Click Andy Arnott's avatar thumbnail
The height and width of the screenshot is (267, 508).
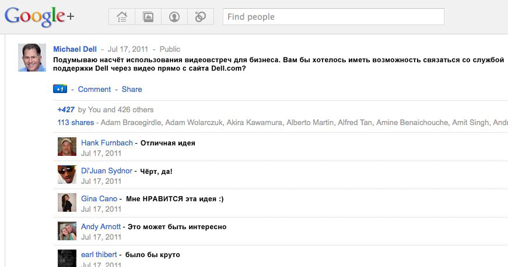click(x=67, y=231)
